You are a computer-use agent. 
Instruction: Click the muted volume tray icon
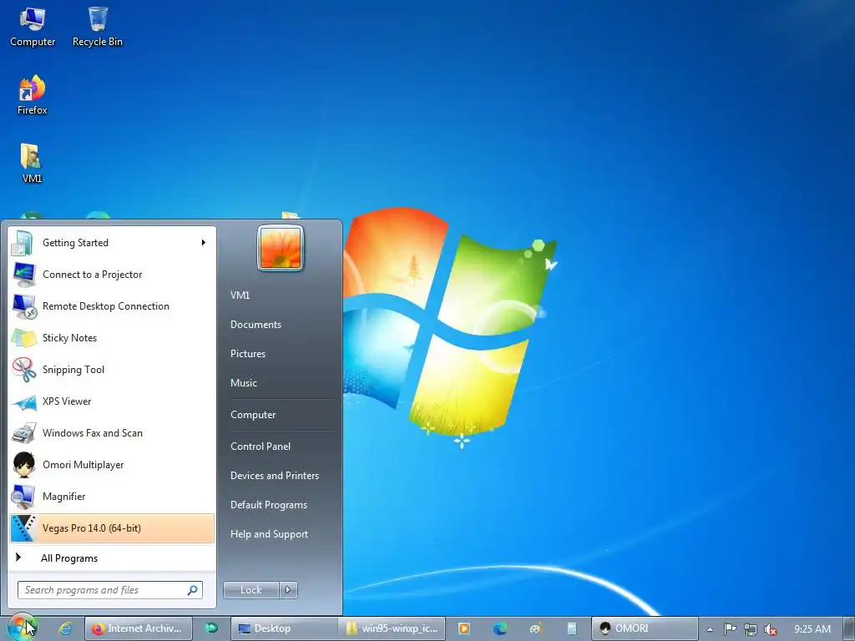pyautogui.click(x=771, y=629)
